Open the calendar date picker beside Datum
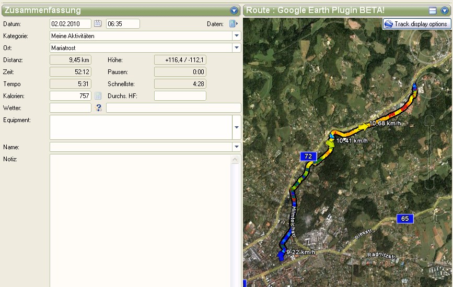The image size is (453, 287). [x=98, y=23]
